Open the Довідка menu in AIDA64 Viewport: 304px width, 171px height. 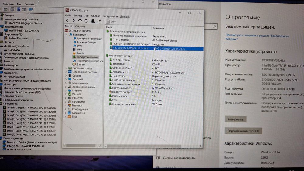tap(125, 17)
